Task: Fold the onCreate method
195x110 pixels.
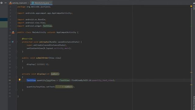Action: click(x=16, y=42)
